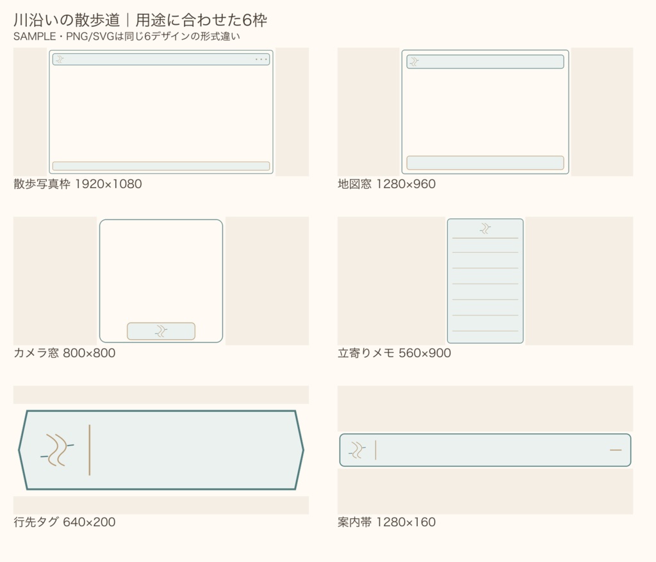This screenshot has width=656, height=562.
Task: Select the 行先タグ 640×200 caption
Action: [65, 522]
